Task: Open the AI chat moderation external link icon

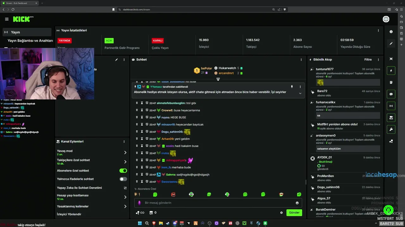Action: [x=125, y=188]
